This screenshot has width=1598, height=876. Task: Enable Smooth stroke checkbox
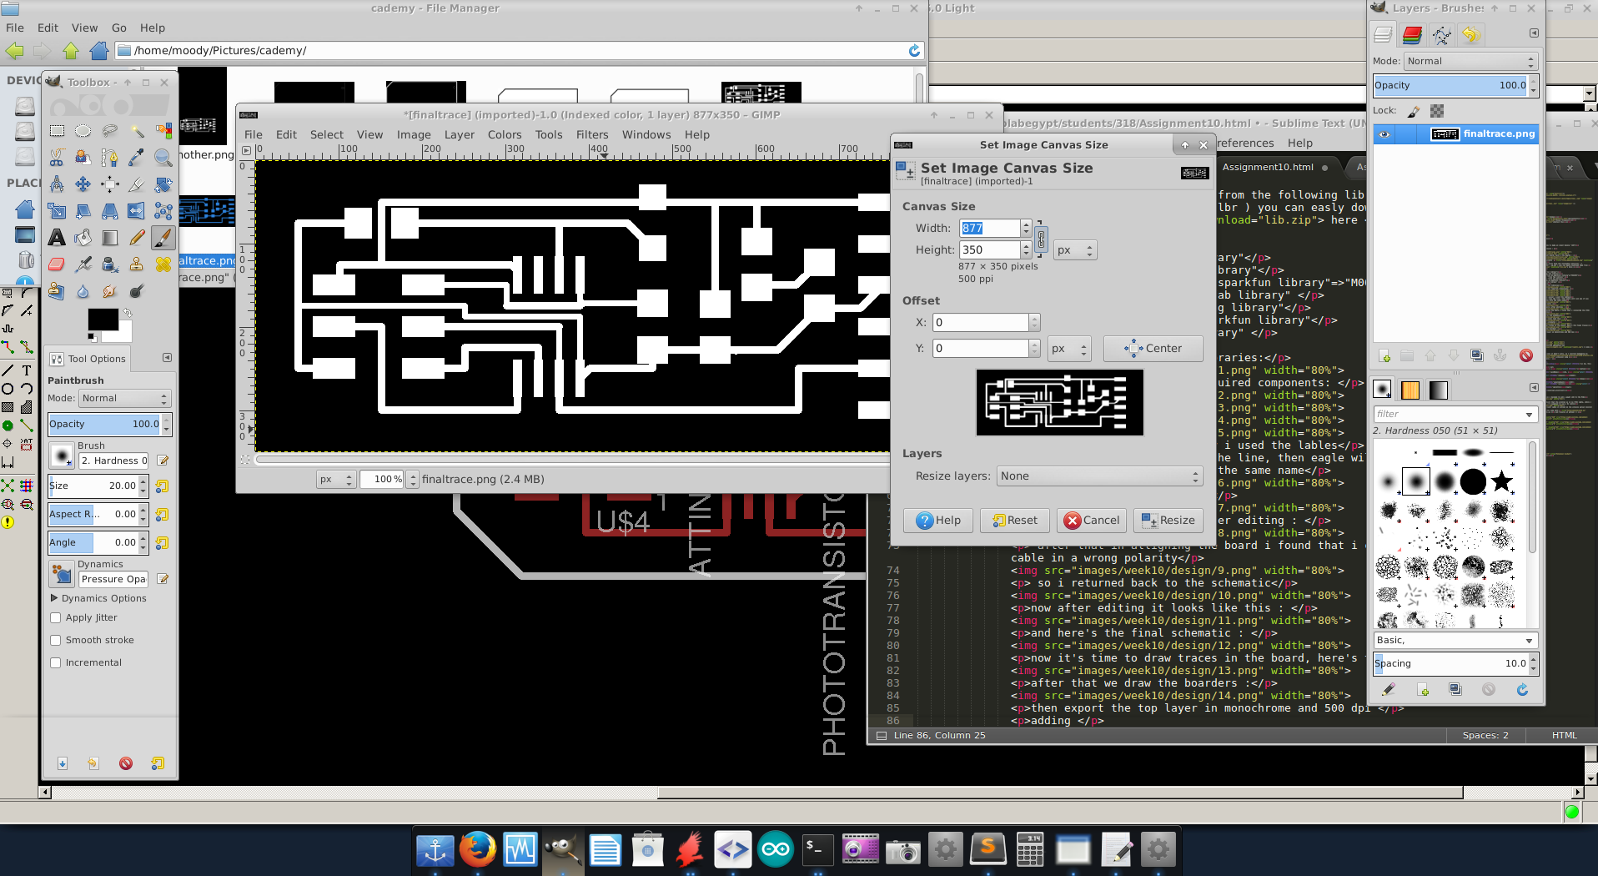coord(56,641)
